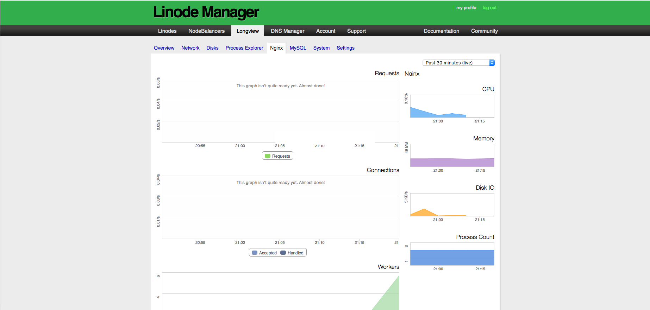Visit the Community link

pyautogui.click(x=484, y=31)
